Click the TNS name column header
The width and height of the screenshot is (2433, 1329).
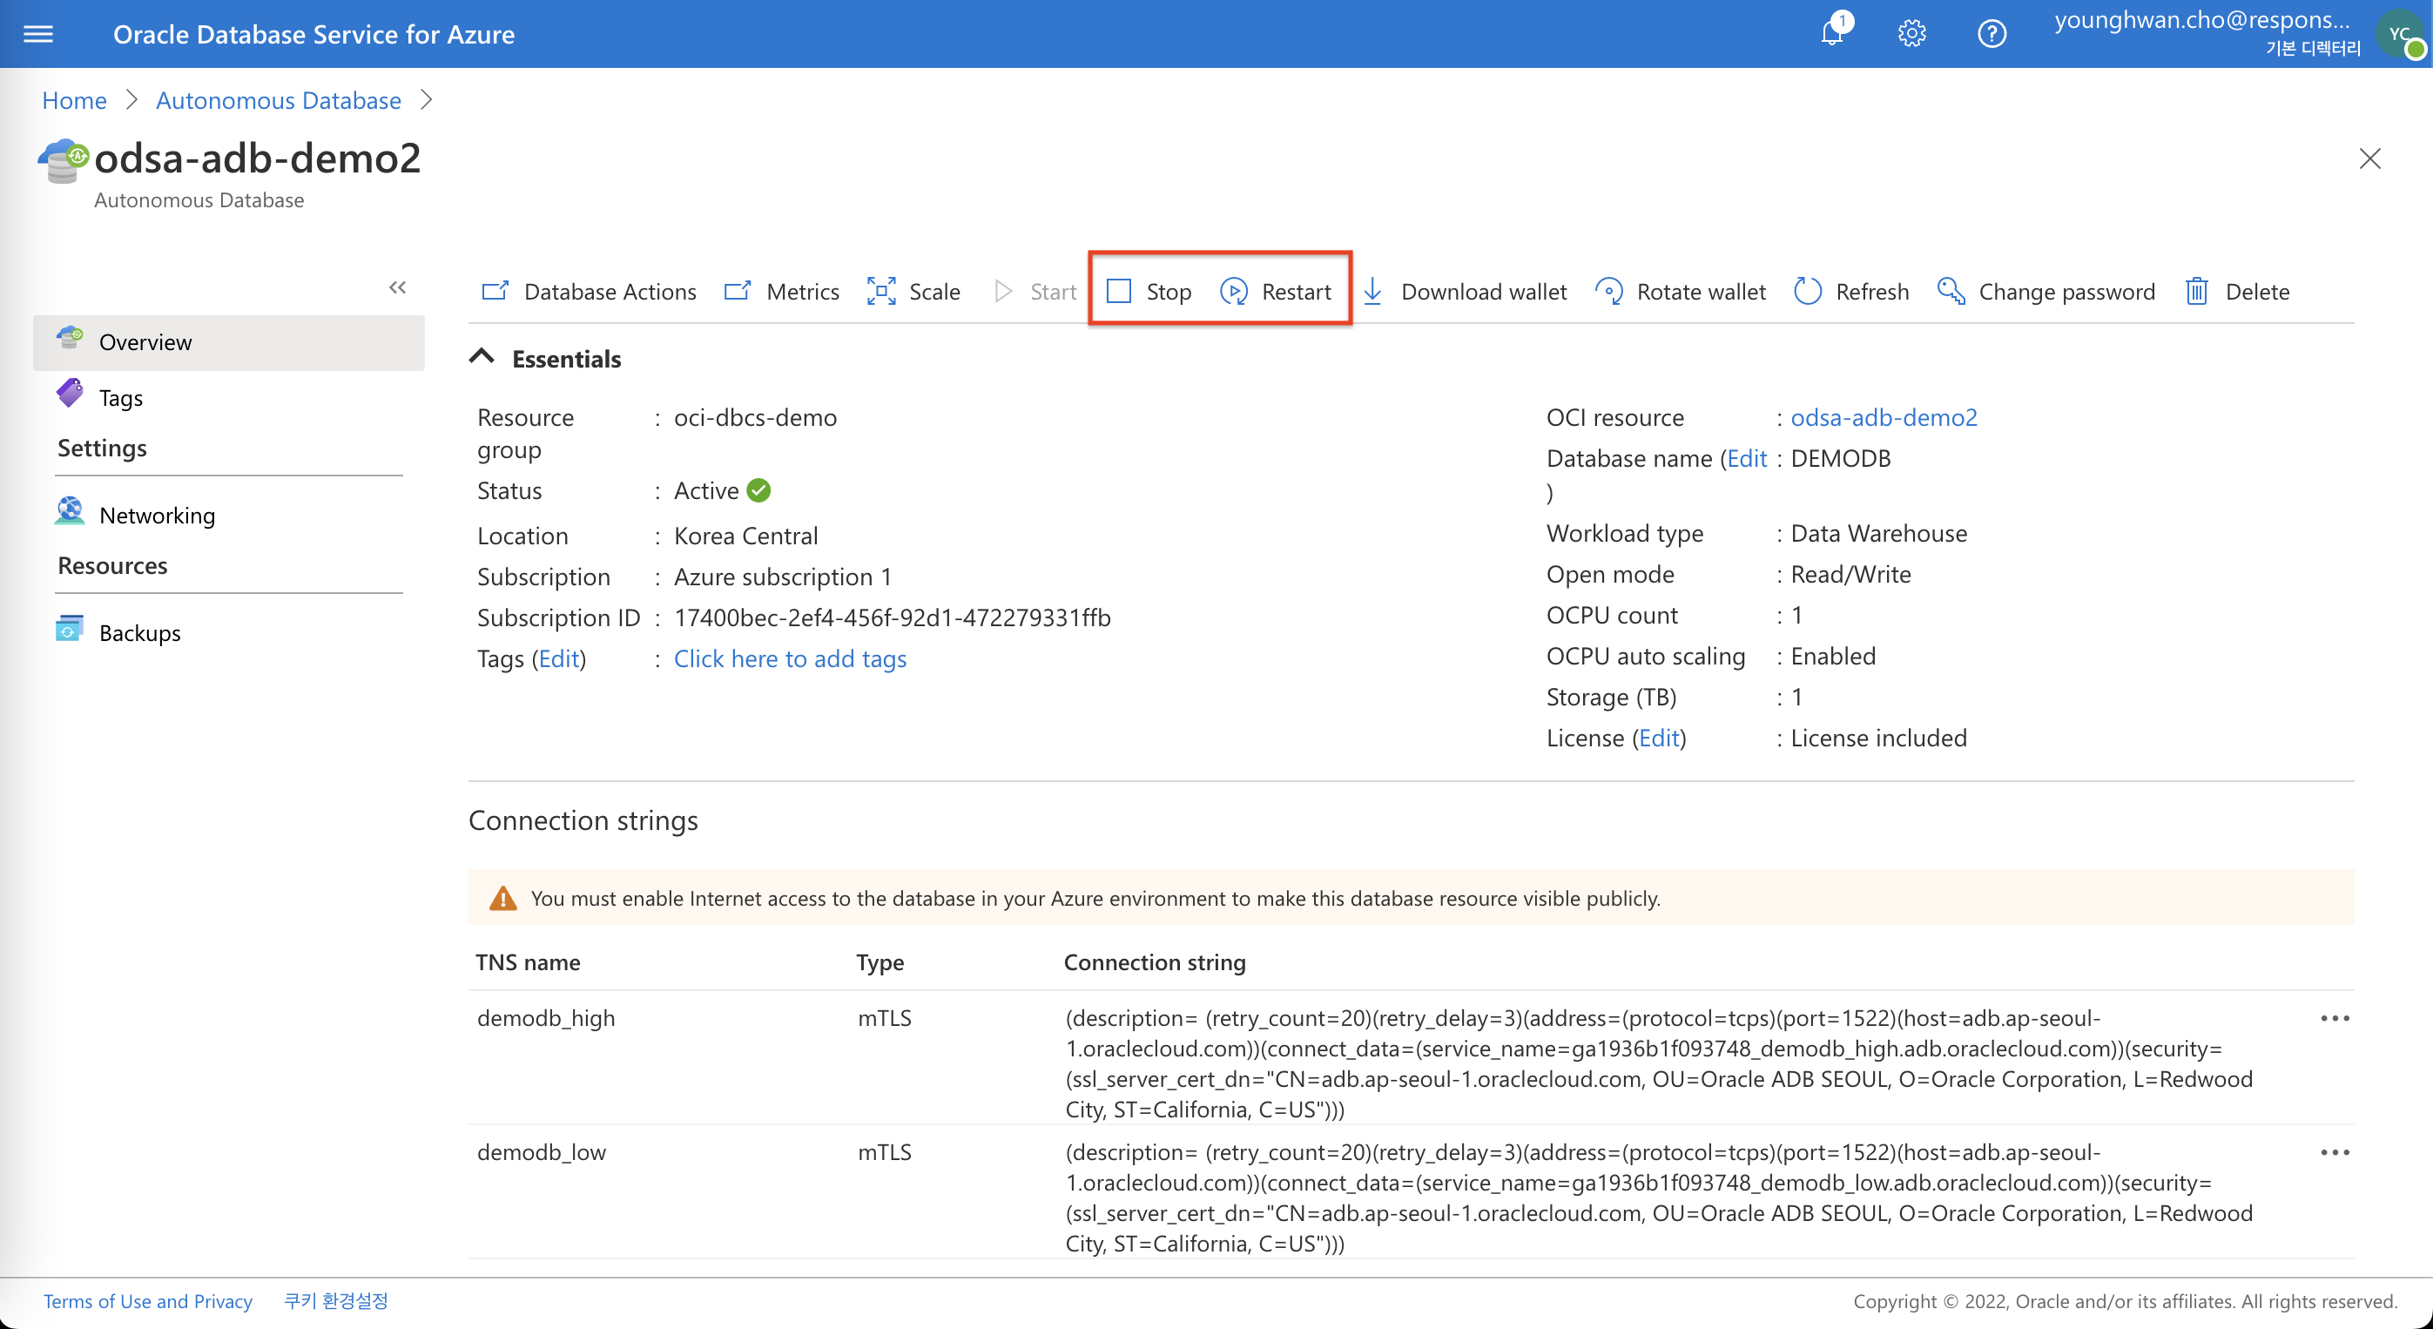tap(528, 961)
